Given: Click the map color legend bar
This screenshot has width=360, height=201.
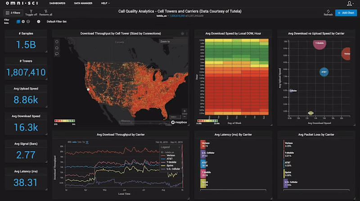Looking at the screenshot, I should (65, 121).
